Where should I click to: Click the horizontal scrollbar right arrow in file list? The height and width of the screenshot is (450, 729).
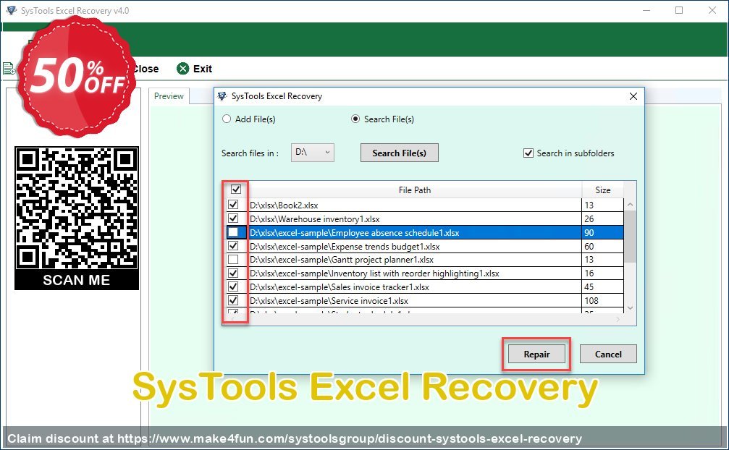pyautogui.click(x=618, y=320)
